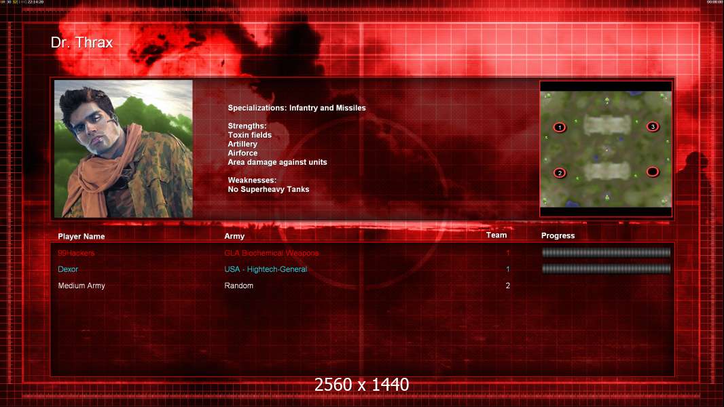The image size is (724, 407).
Task: Click team number in 99Hackers row
Action: 507,253
